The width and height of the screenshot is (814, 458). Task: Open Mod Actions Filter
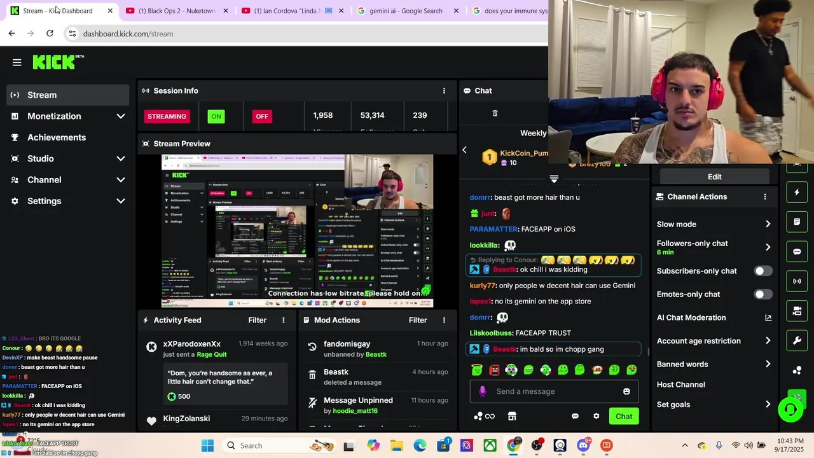click(x=418, y=320)
